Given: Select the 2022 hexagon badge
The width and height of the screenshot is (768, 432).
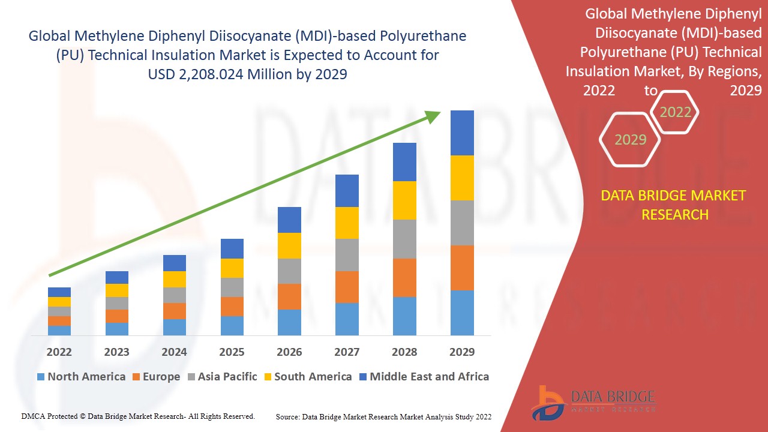Looking at the screenshot, I should point(676,112).
